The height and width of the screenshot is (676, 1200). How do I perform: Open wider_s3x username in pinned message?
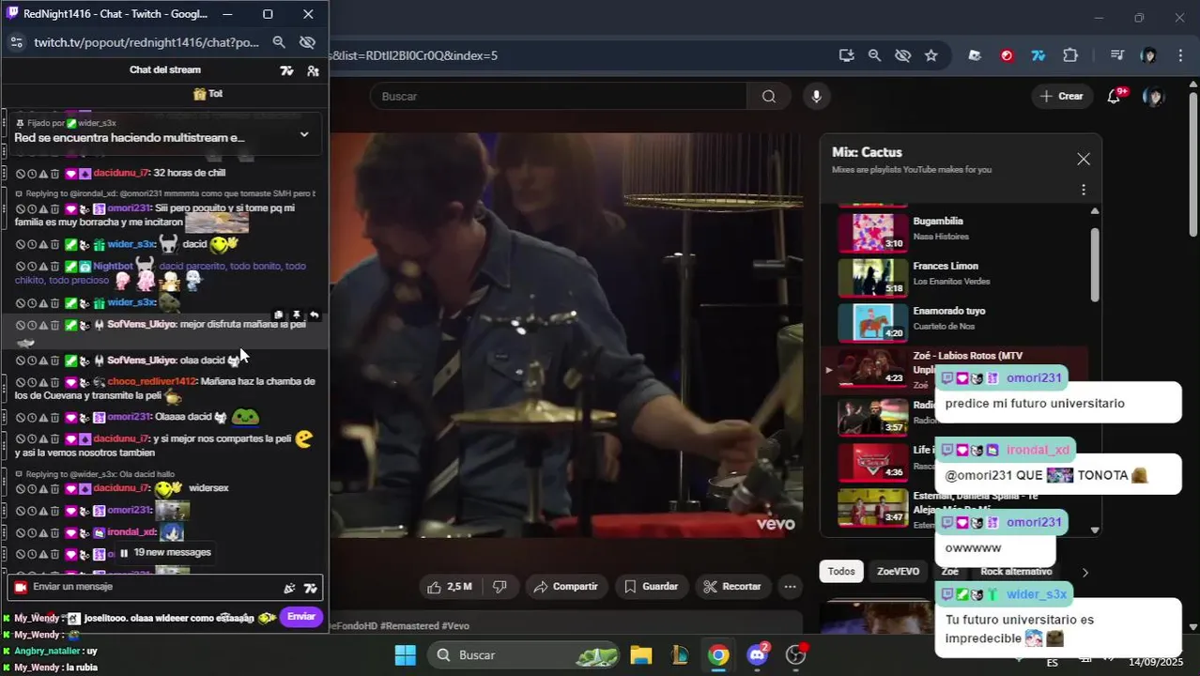[x=97, y=123]
